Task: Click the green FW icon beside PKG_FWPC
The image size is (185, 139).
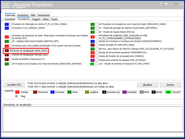Action: 92,64
